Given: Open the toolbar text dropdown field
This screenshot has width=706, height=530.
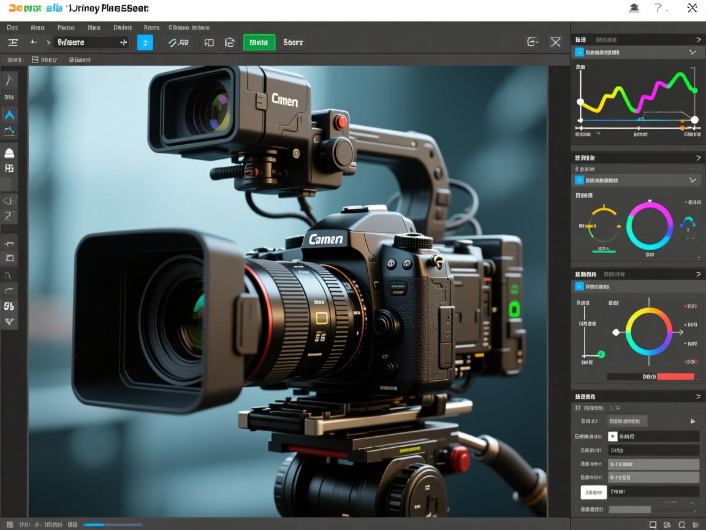Looking at the screenshot, I should pos(91,42).
